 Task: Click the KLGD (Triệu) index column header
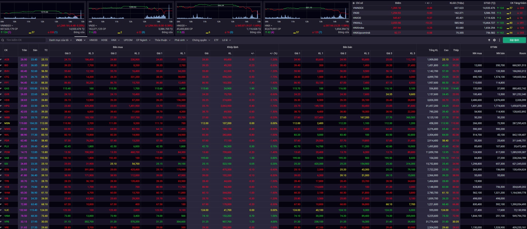point(457,3)
